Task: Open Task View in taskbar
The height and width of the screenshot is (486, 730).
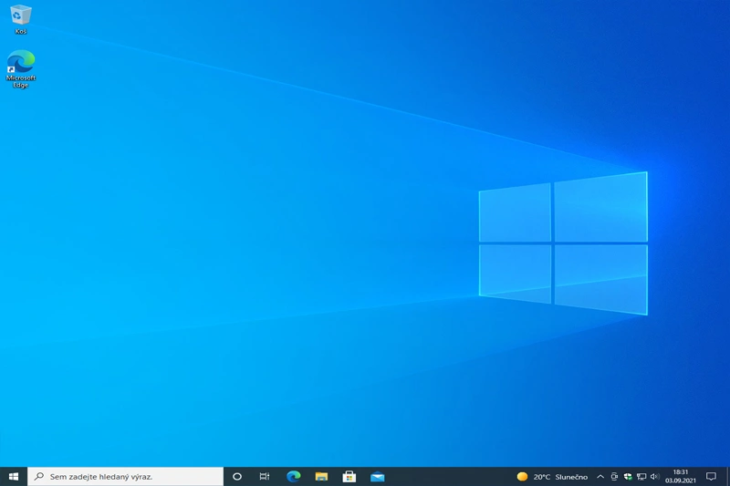Action: (265, 476)
